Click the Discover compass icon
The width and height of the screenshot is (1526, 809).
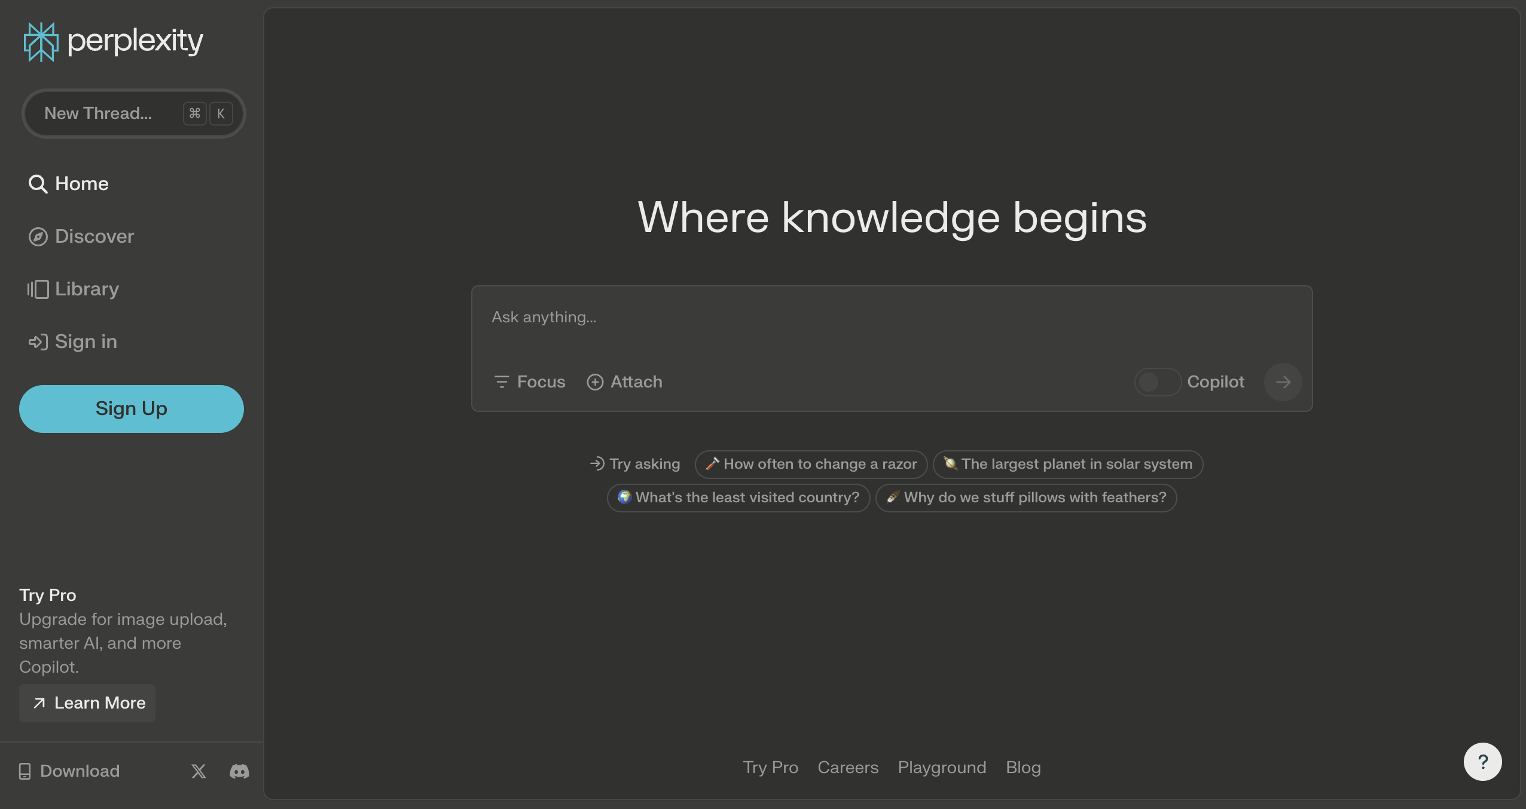click(38, 237)
